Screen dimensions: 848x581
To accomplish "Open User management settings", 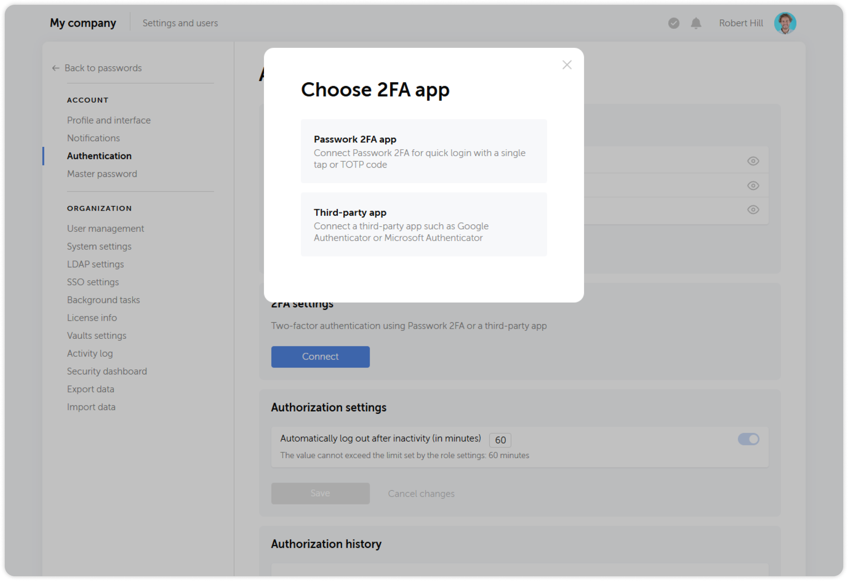I will pos(105,228).
